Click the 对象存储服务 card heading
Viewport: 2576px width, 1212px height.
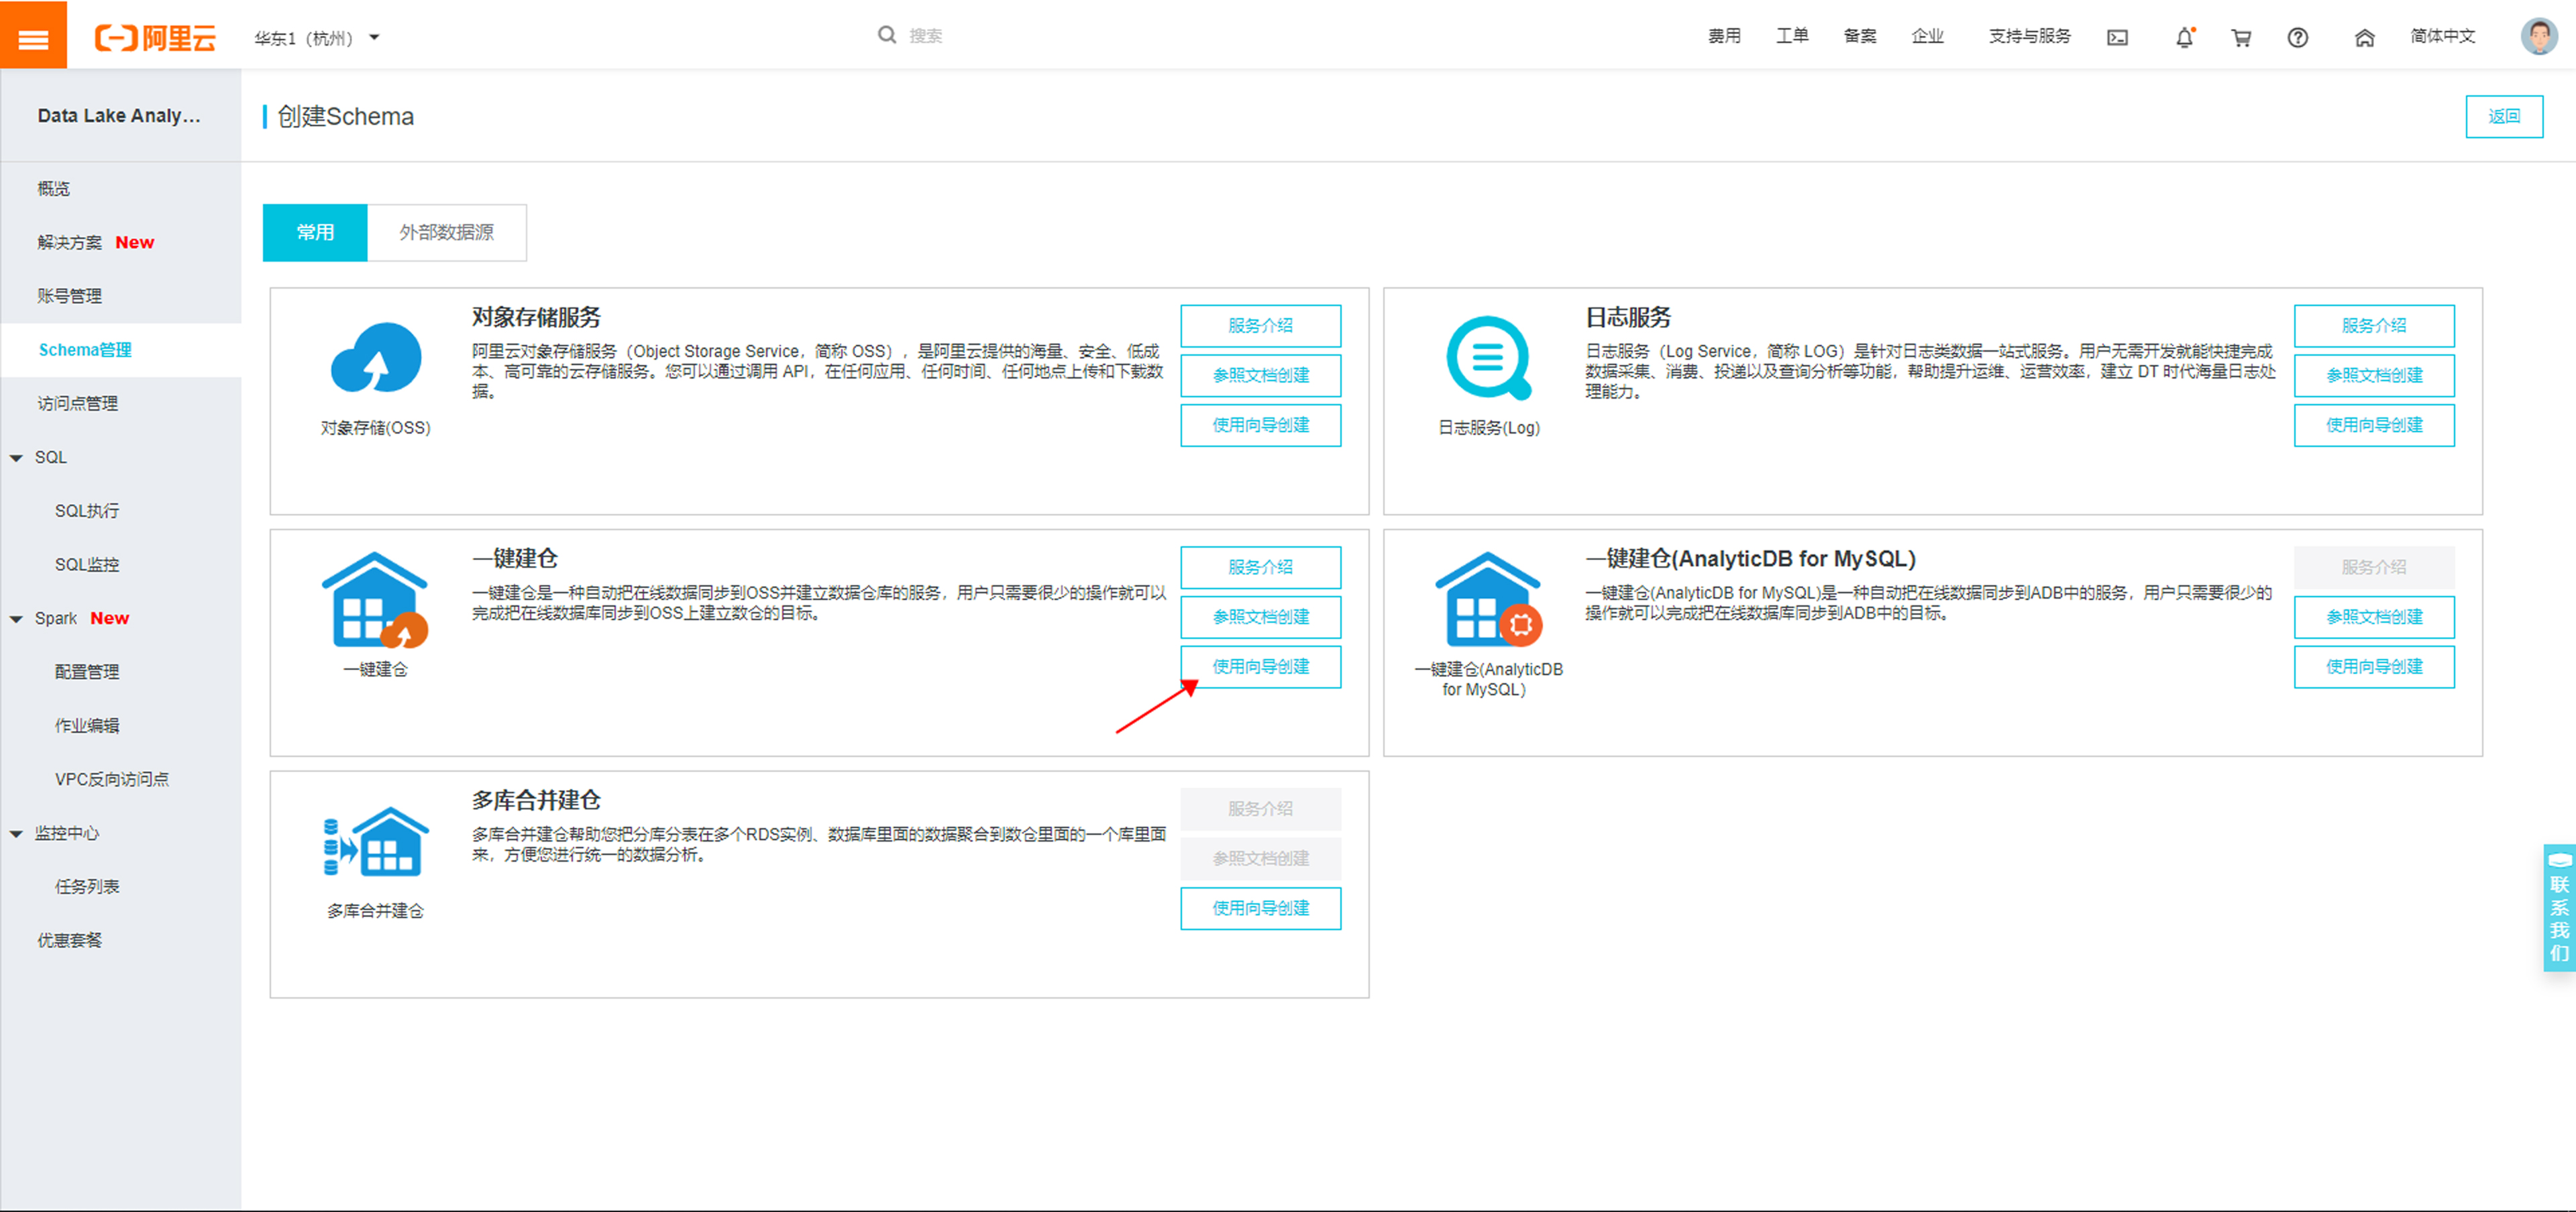[536, 318]
